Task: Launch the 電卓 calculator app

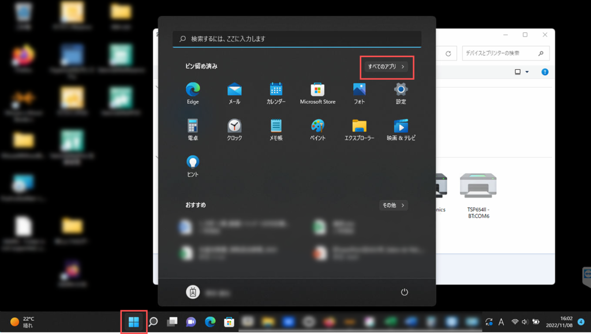Action: click(193, 130)
